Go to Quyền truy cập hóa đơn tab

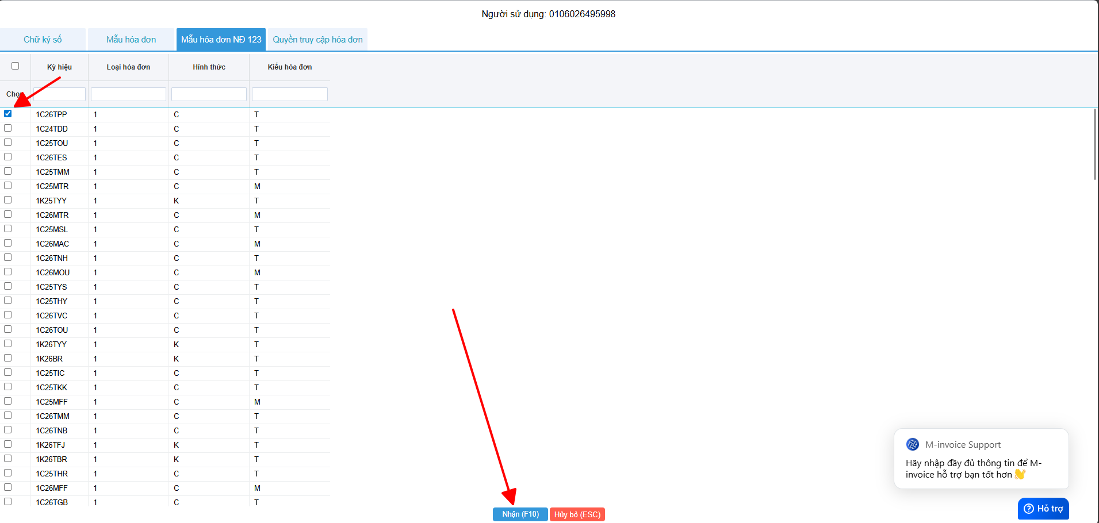pos(317,40)
